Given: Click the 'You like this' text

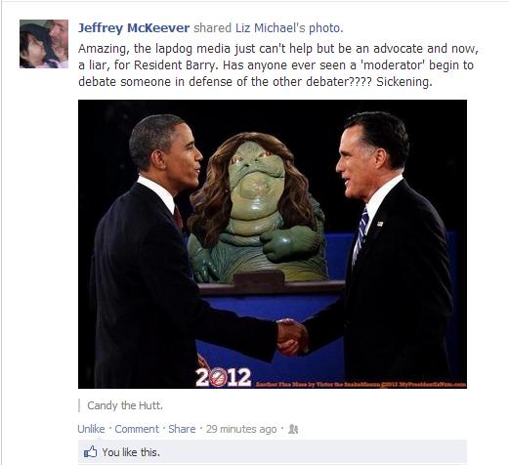Looking at the screenshot, I should point(131,452).
